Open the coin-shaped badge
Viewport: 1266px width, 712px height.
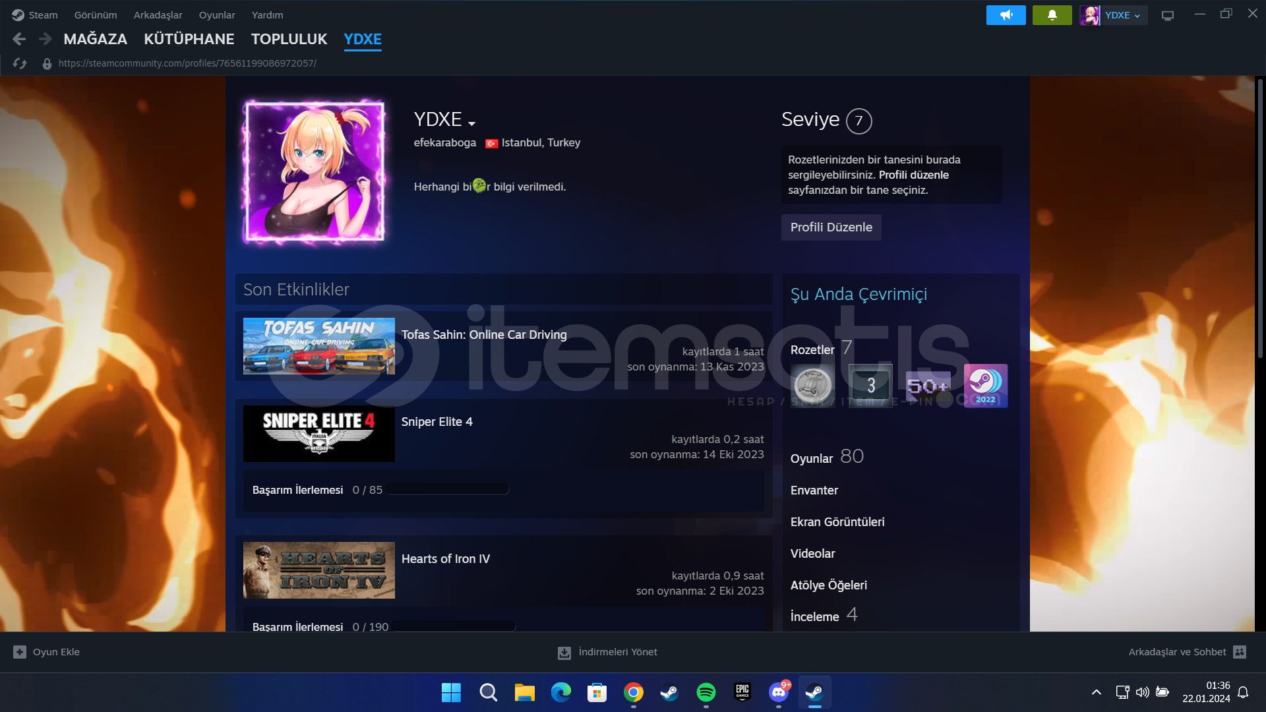click(812, 386)
